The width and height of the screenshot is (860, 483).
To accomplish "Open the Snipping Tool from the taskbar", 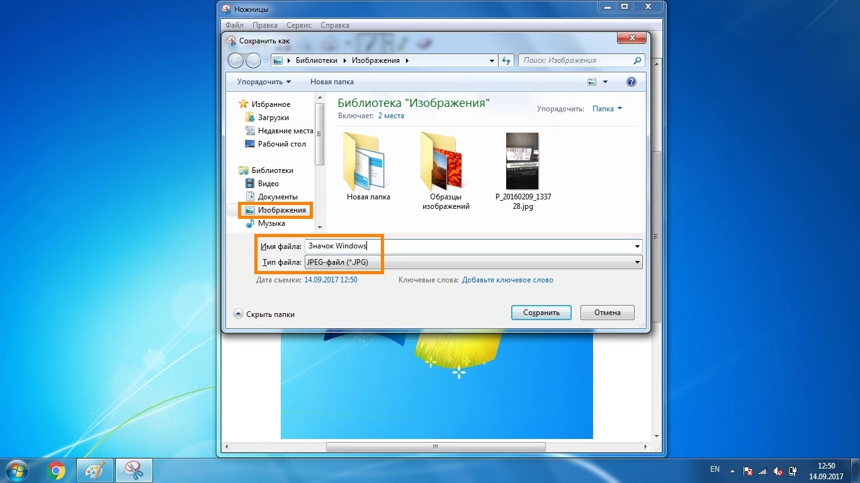I will [133, 470].
